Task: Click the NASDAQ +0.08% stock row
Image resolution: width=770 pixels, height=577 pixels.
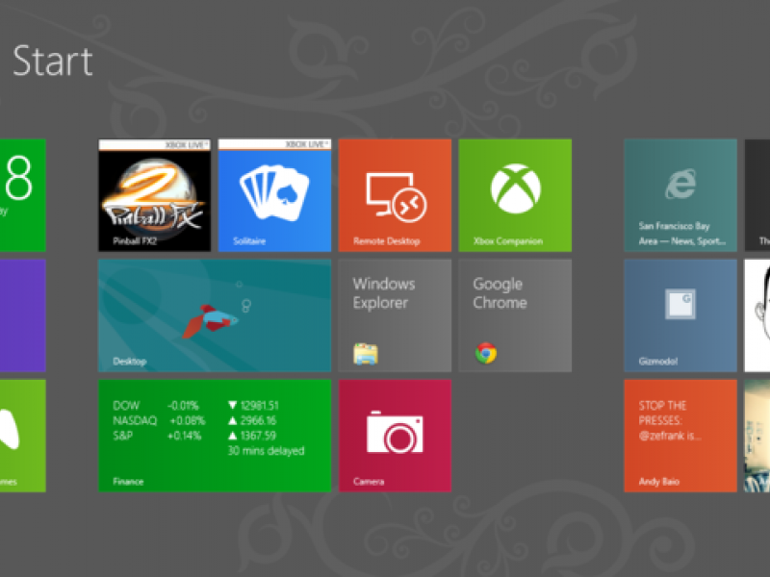Action: pyautogui.click(x=194, y=420)
